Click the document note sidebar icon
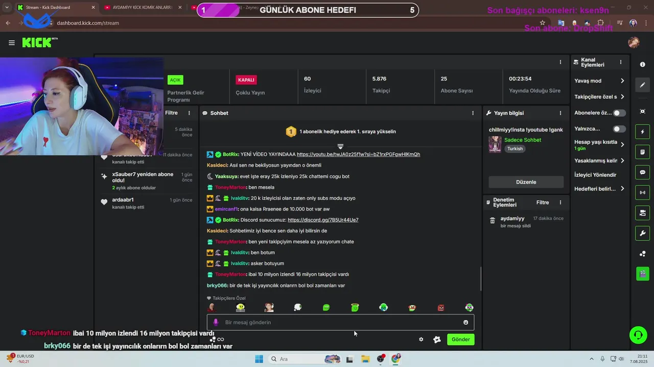The width and height of the screenshot is (654, 367). click(642, 152)
